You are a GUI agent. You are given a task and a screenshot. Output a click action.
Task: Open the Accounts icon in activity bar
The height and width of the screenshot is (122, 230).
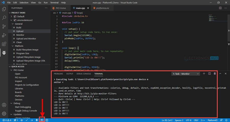pyautogui.click(x=4, y=105)
